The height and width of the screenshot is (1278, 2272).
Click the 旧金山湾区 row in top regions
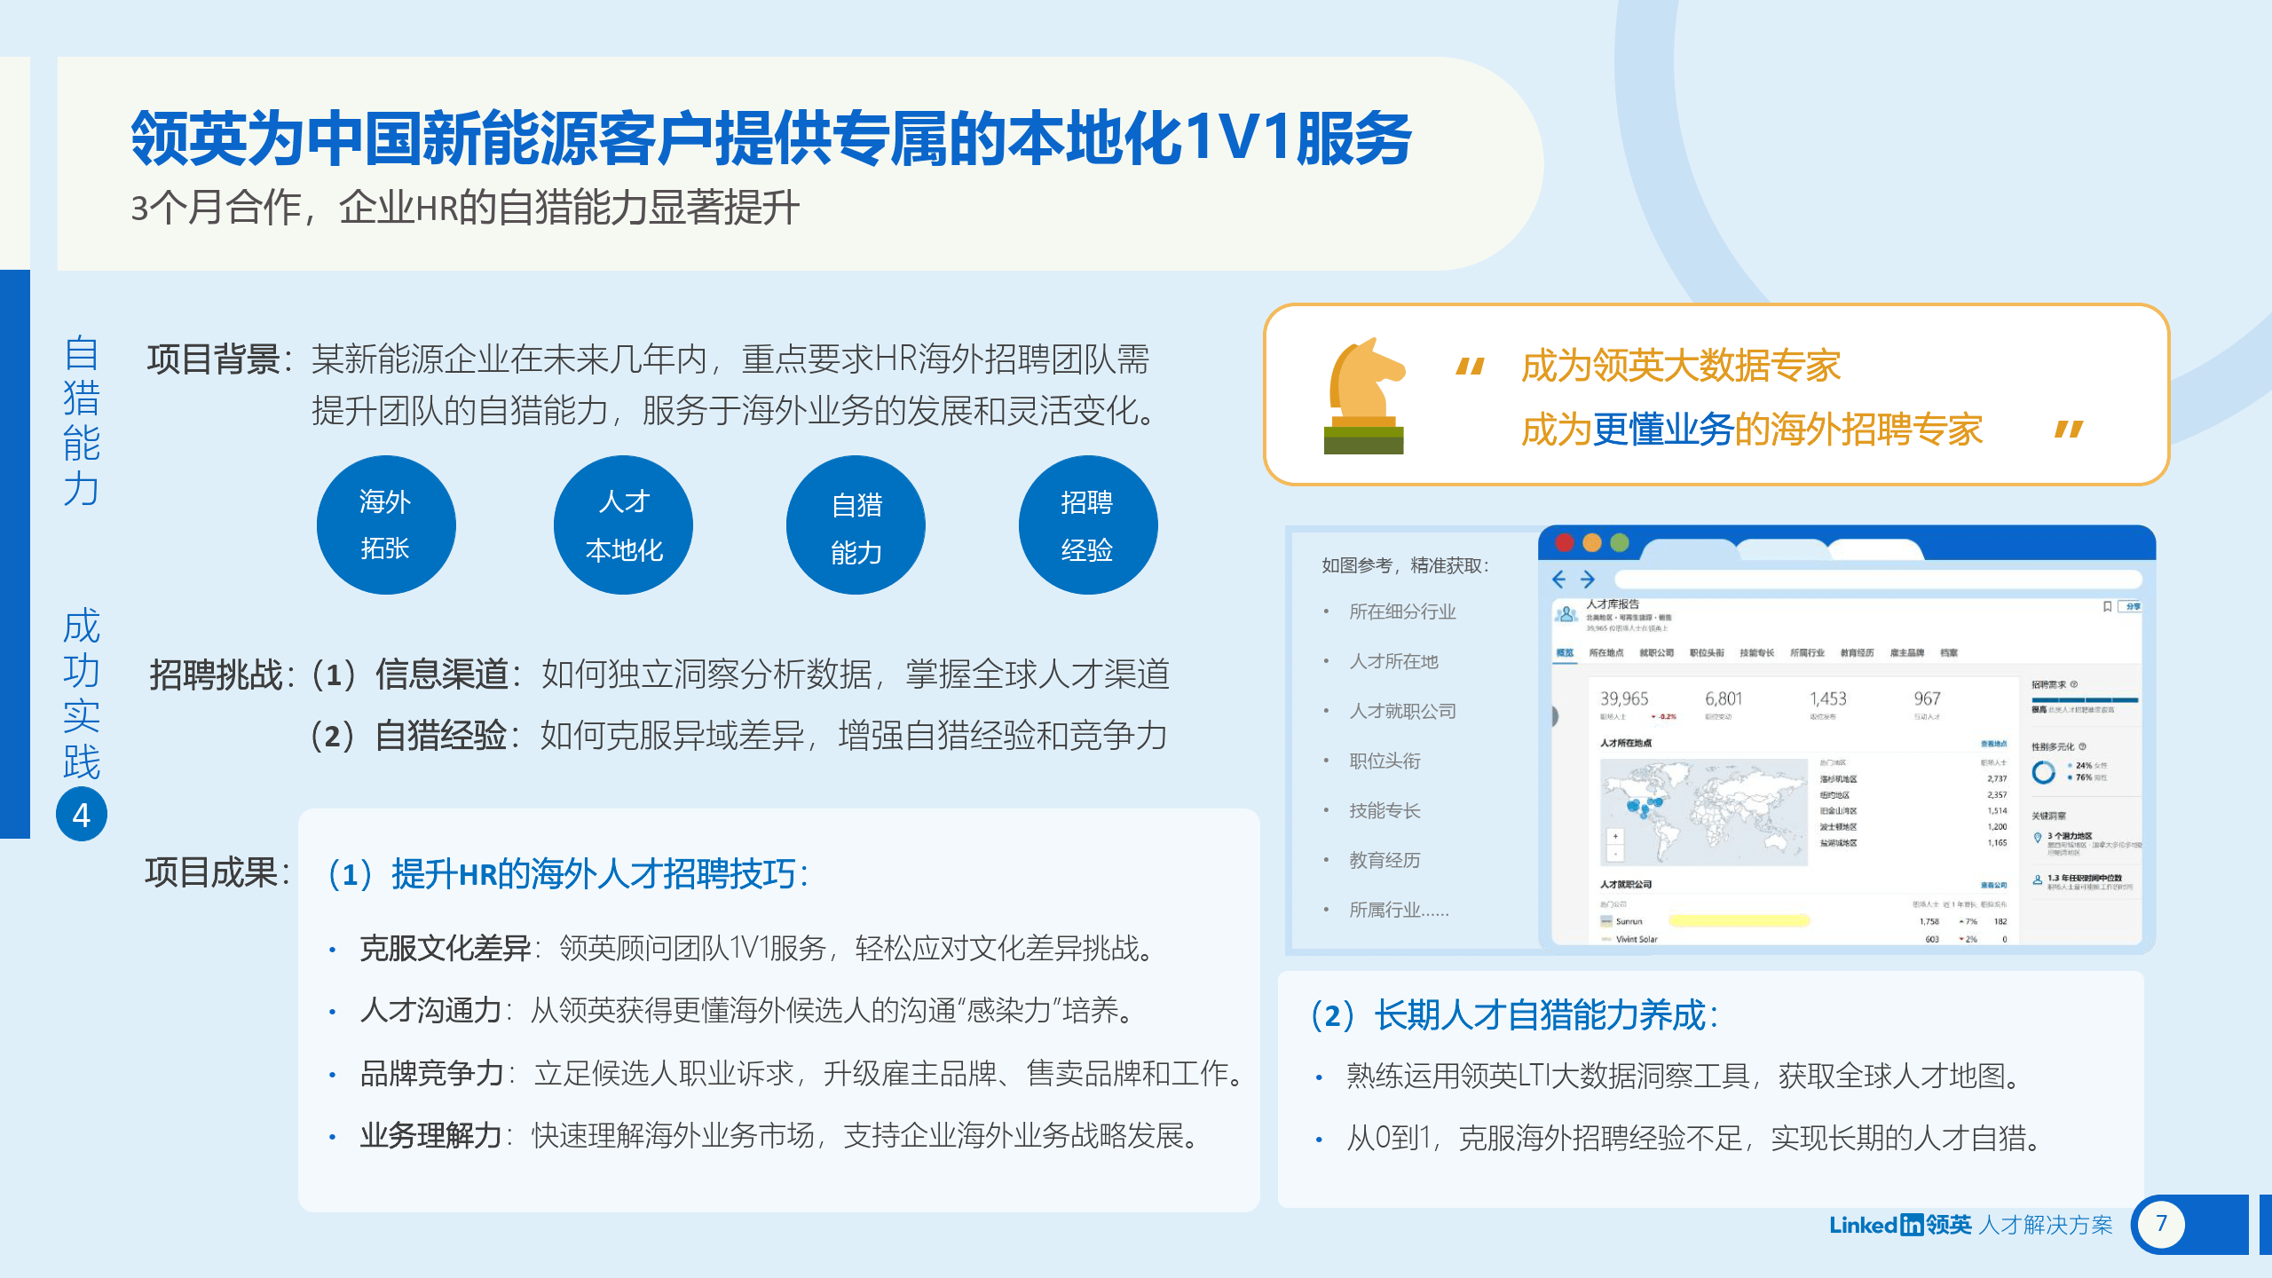[1913, 810]
